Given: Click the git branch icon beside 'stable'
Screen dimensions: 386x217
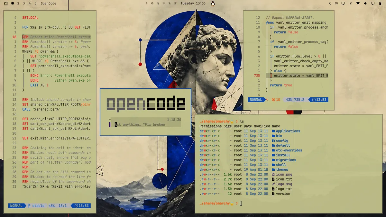Looking at the screenshot, I should 29,206.
